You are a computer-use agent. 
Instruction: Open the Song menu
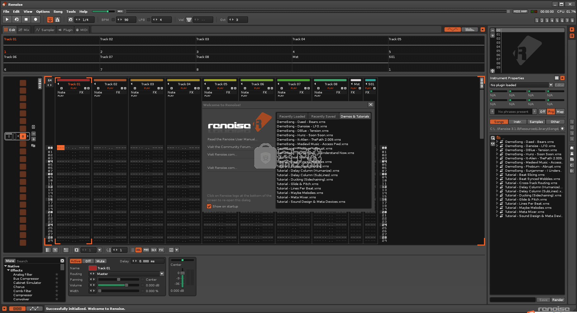tap(58, 11)
